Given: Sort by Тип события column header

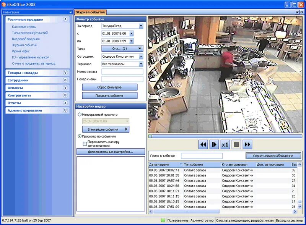Looking at the screenshot, I should click(202, 165).
